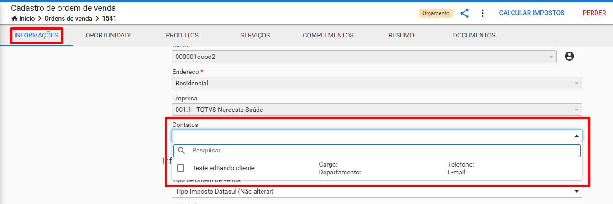This screenshot has height=204, width=613.
Task: Click the CALCULAR IMPOSTOS button
Action: coord(532,13)
